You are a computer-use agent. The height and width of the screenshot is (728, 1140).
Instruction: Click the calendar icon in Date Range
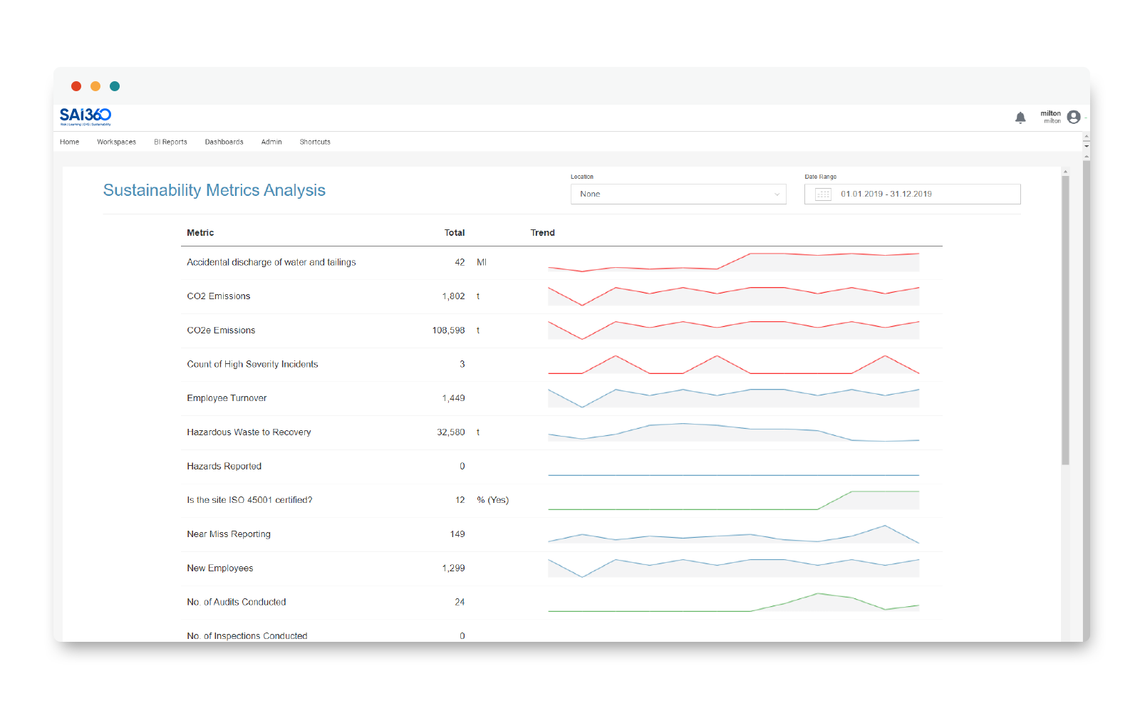pos(823,194)
